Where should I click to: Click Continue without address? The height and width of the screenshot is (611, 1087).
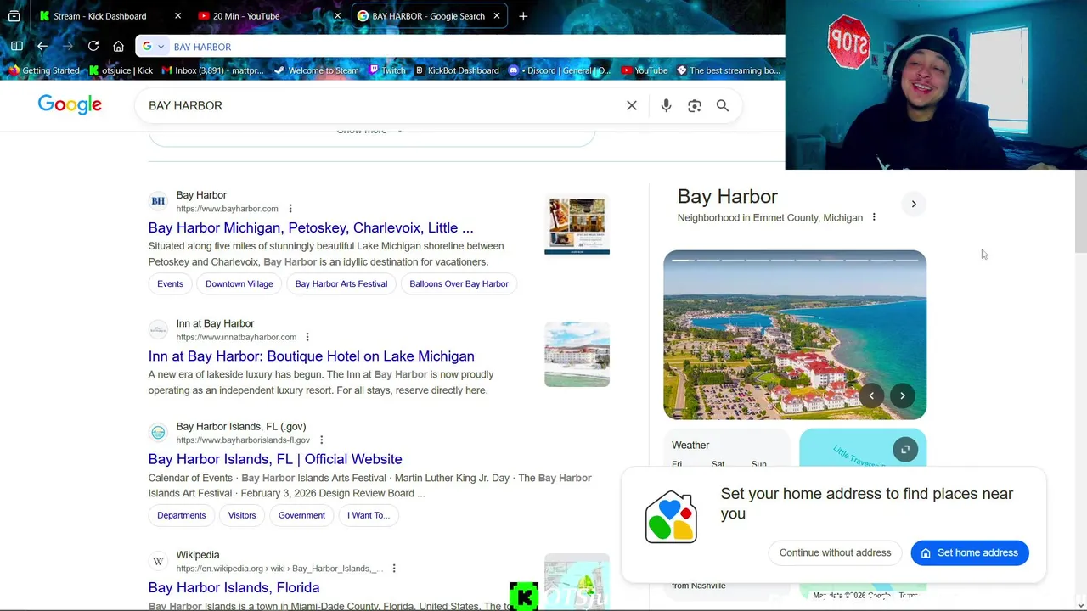(x=836, y=552)
